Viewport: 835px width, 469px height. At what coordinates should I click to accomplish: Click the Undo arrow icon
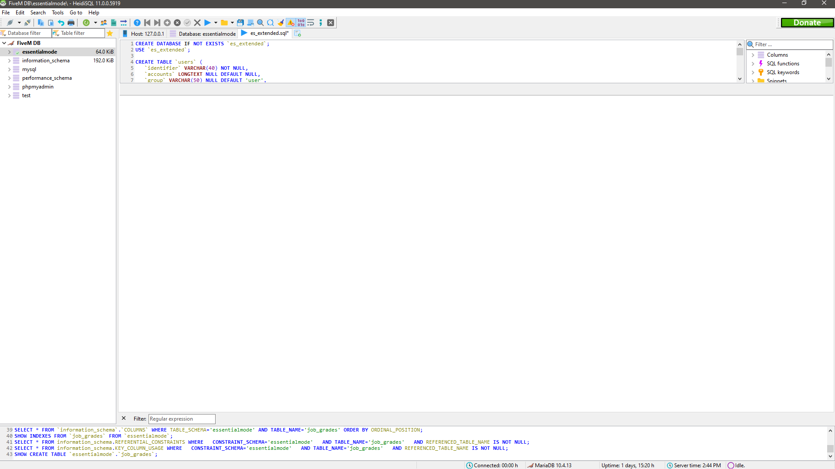pyautogui.click(x=61, y=23)
